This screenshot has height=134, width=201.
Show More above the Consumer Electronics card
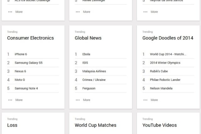tap(19, 12)
